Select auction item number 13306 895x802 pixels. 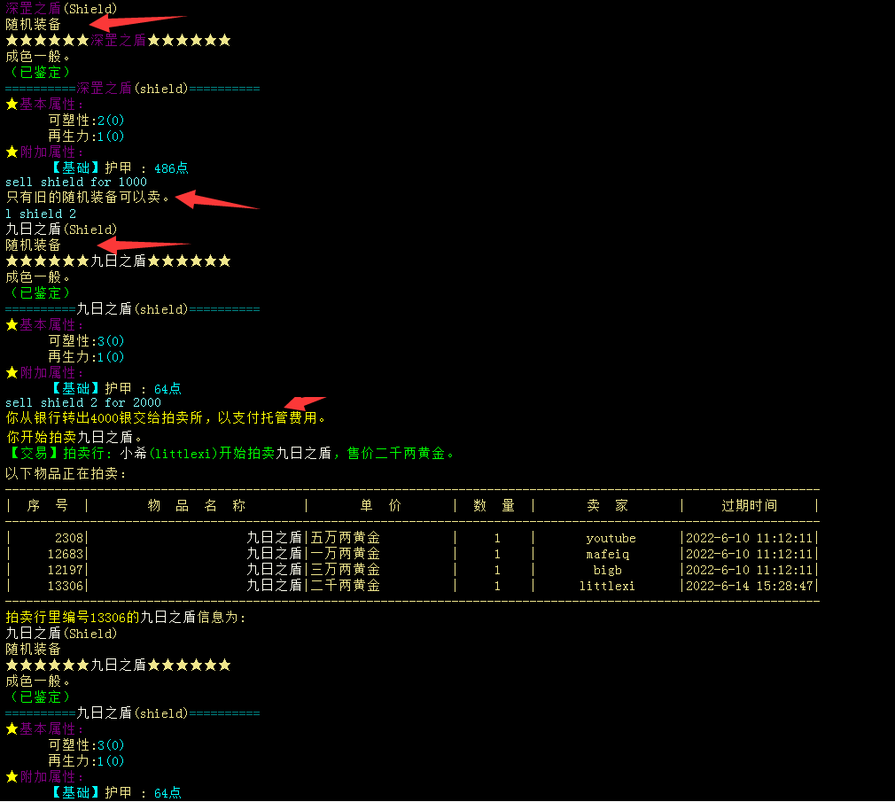click(65, 586)
